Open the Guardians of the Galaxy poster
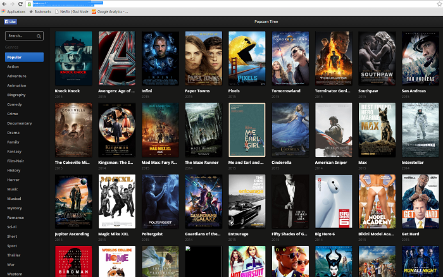 [x=204, y=201]
